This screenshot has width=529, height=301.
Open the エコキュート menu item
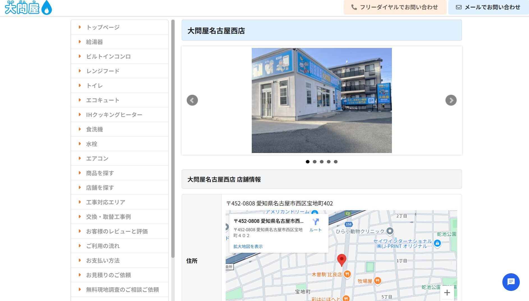point(119,100)
